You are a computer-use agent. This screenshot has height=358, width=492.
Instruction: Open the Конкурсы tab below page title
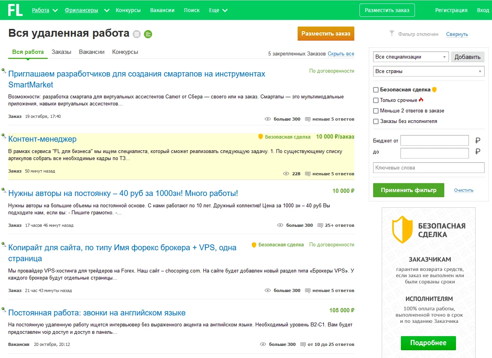tap(125, 52)
